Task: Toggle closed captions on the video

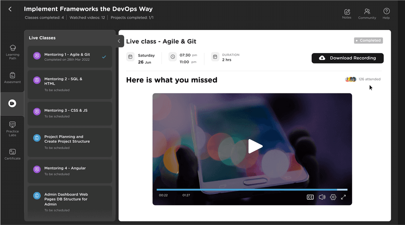Action: (310, 197)
